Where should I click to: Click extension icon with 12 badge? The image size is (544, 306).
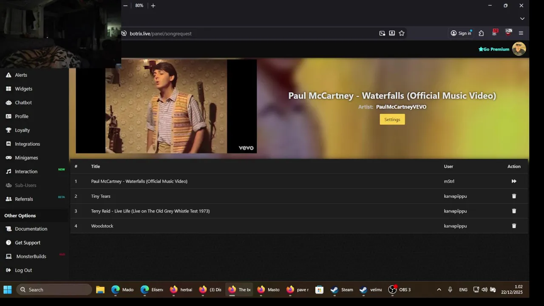tap(495, 33)
